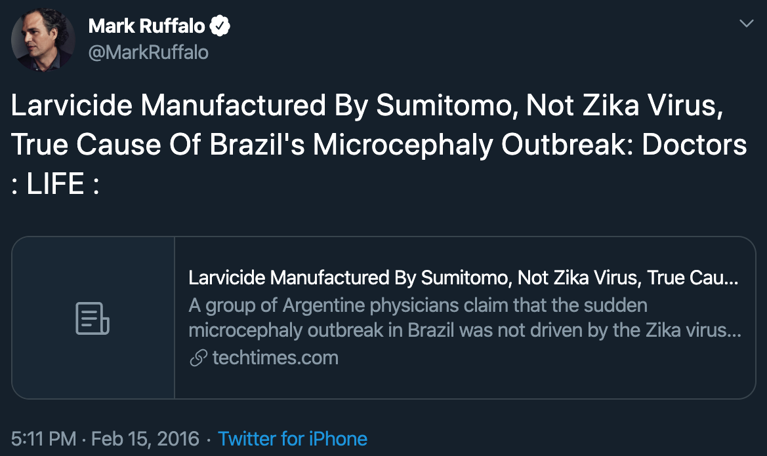This screenshot has width=767, height=456.
Task: Click the techtimes.com domain text
Action: click(x=275, y=358)
